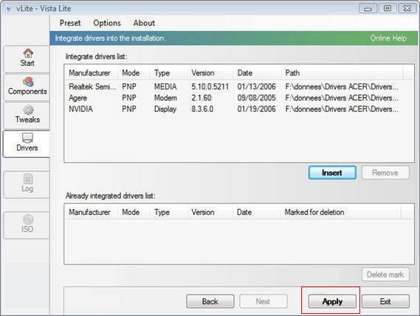Screen dimensions: 420x316
Task: Go to the Components section icon
Action: pos(28,82)
